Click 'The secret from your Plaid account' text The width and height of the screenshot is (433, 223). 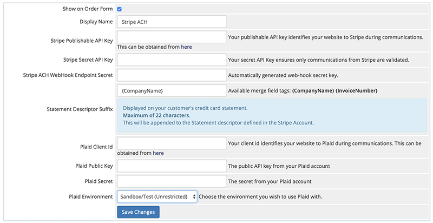[x=270, y=181]
